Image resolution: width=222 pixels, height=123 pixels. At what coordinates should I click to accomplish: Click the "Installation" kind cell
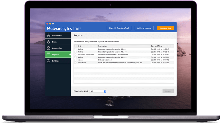point(81,63)
